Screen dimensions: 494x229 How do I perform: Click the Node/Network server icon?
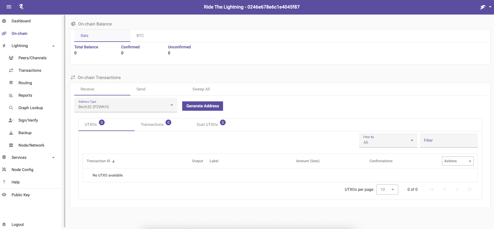(11, 145)
